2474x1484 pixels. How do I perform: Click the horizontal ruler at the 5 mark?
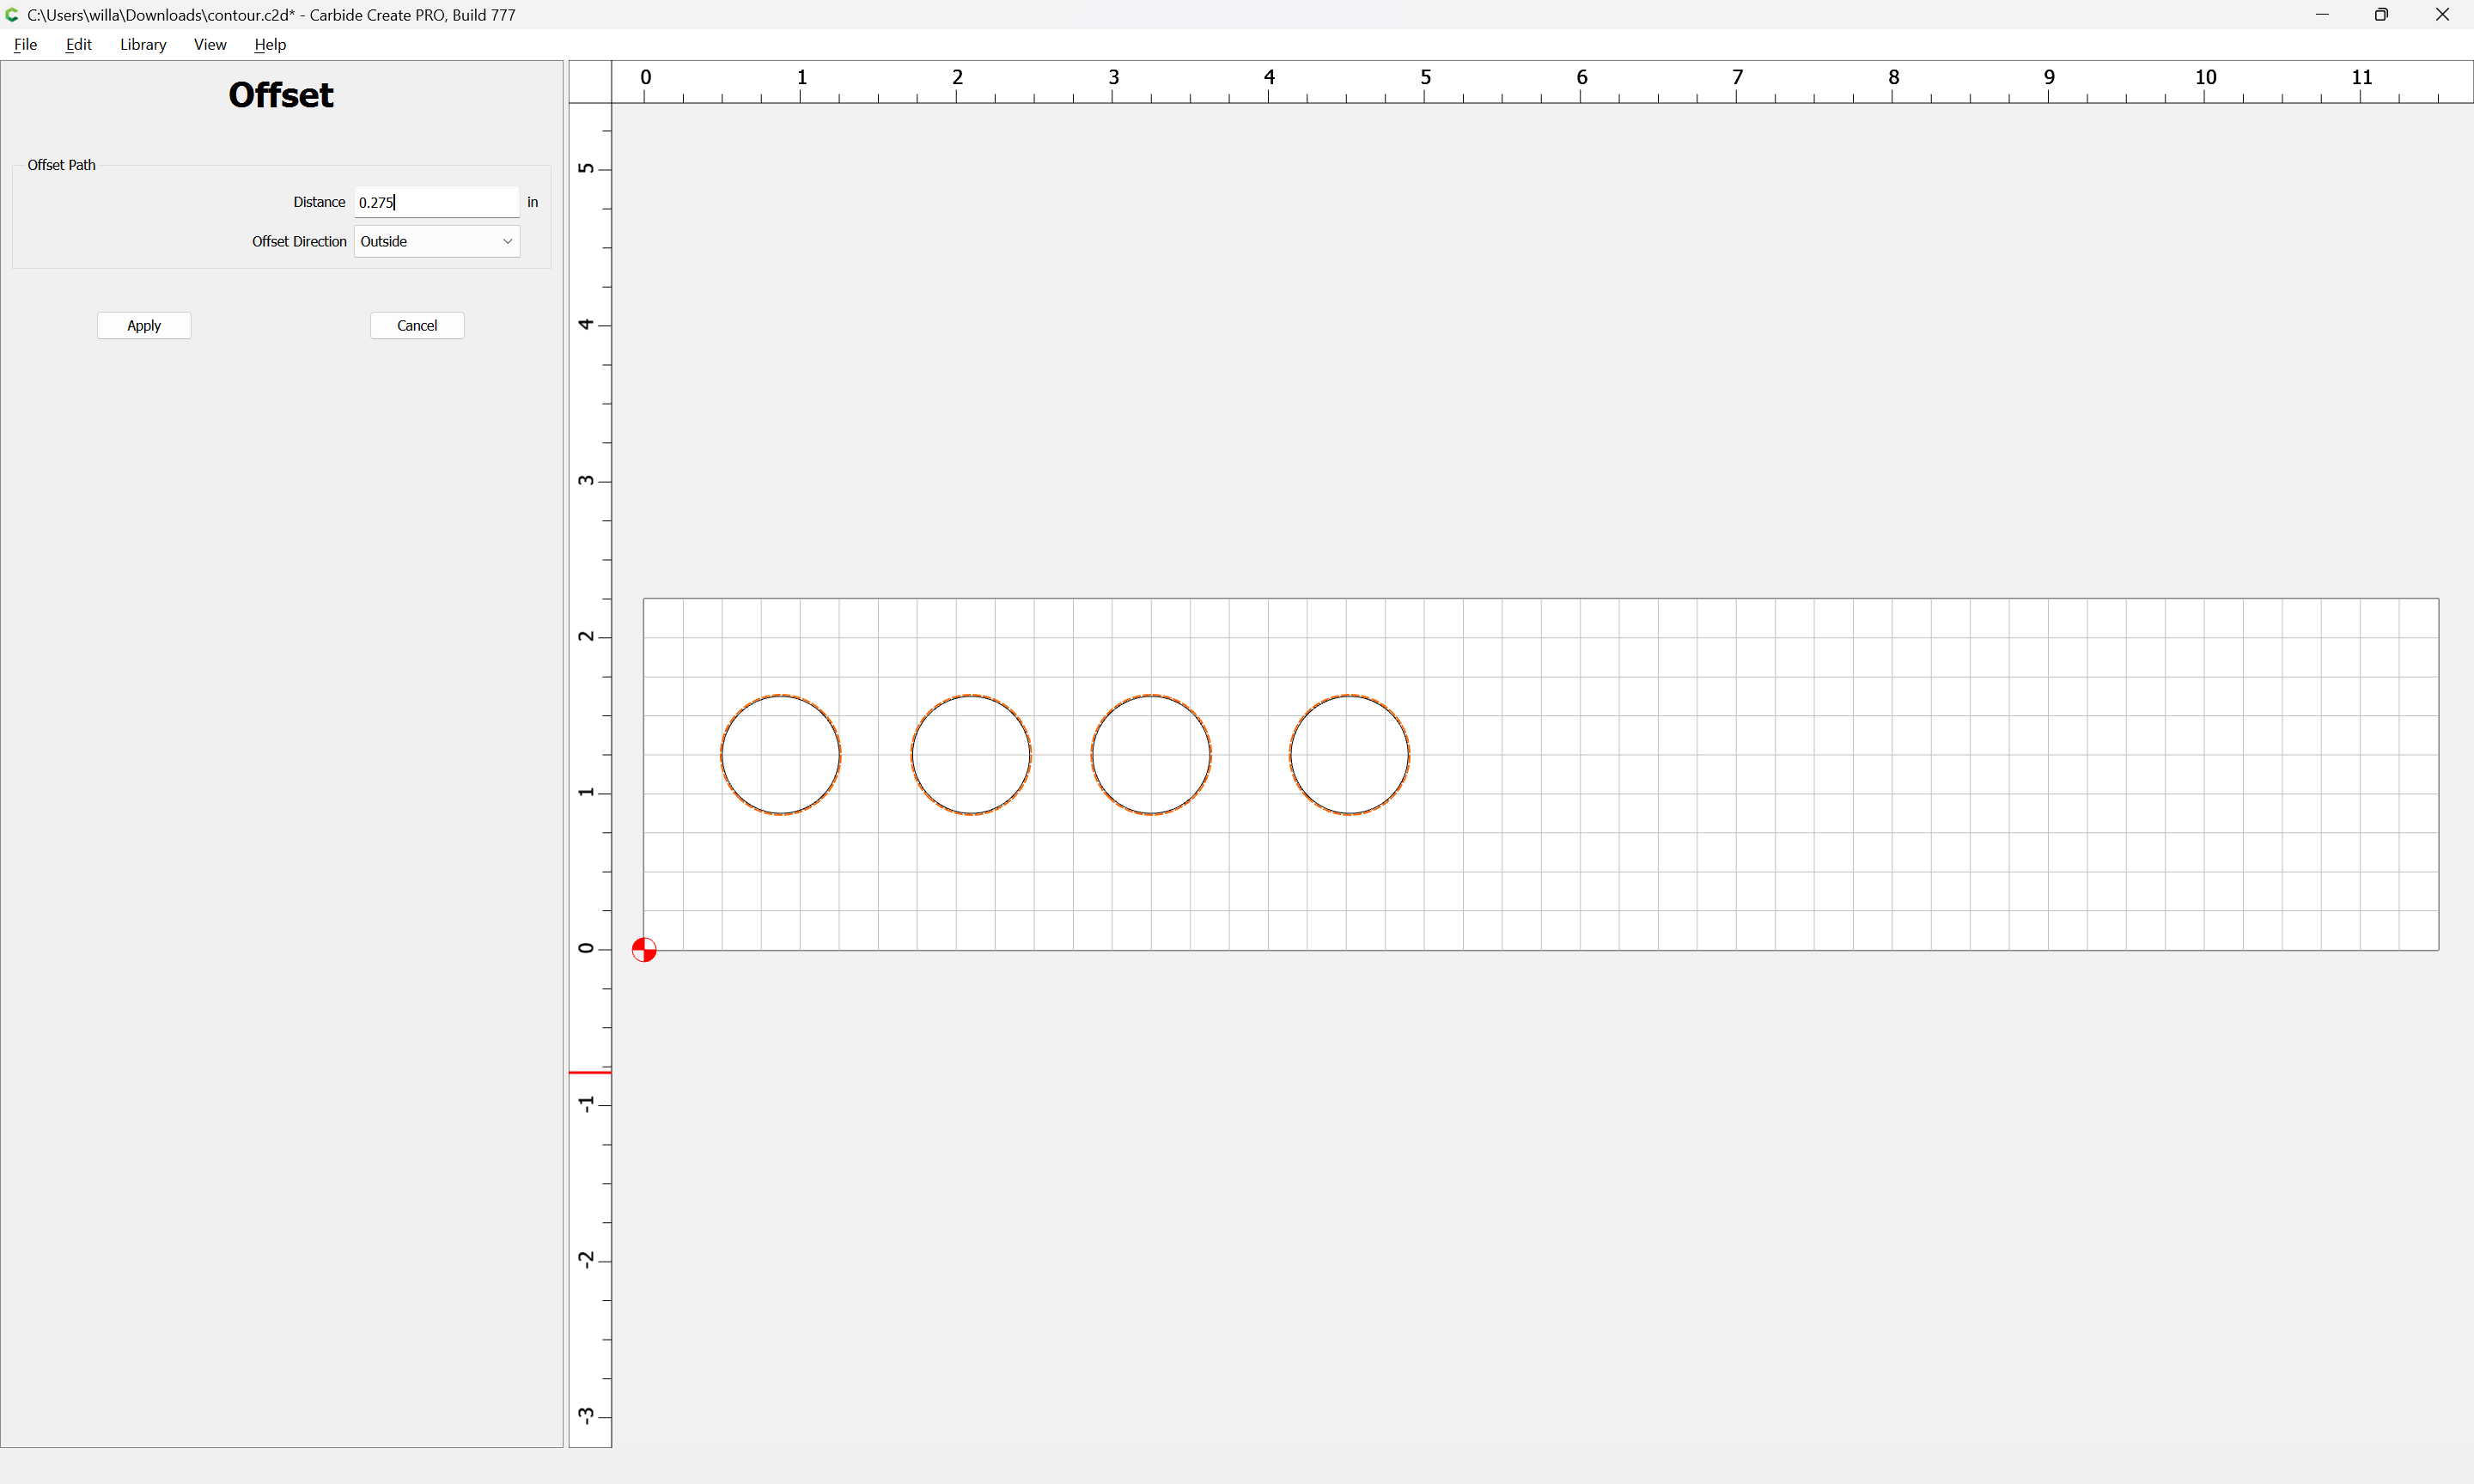(1425, 82)
